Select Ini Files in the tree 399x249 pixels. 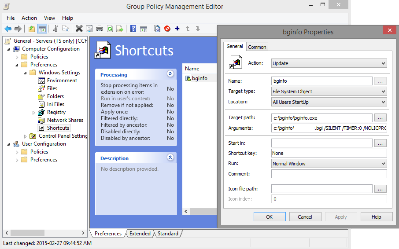[x=55, y=104]
